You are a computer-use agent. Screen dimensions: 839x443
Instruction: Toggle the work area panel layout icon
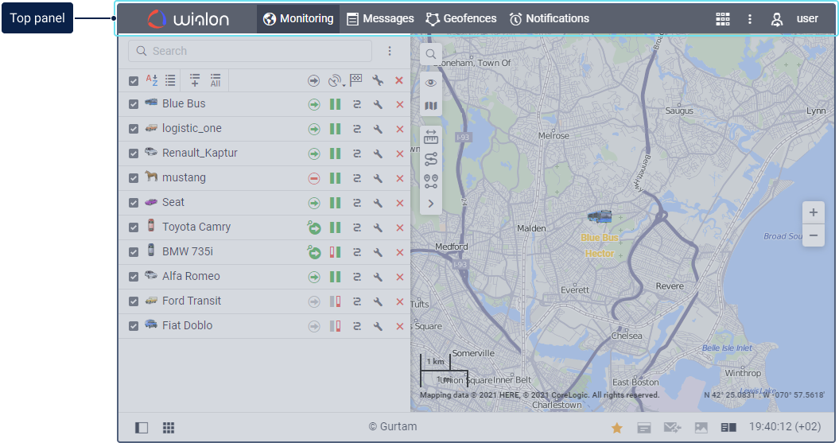click(142, 427)
